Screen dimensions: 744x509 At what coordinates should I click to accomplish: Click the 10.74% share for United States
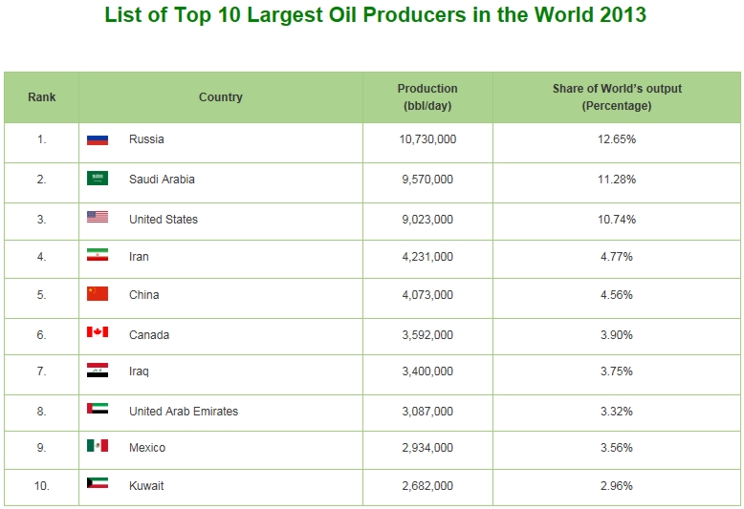[617, 220]
